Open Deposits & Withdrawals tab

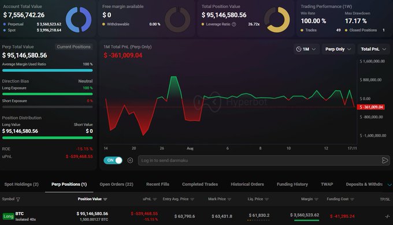tap(364, 184)
